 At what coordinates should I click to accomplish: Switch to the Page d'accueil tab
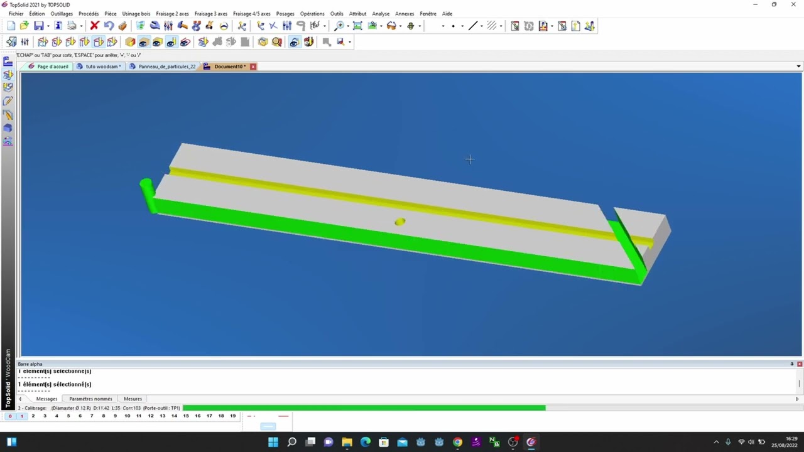pos(48,67)
